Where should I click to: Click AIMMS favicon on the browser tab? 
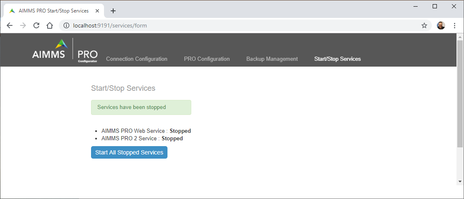pyautogui.click(x=12, y=11)
